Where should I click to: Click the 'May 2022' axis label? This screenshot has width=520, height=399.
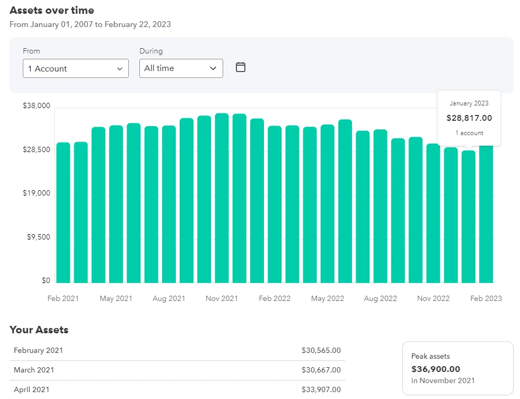click(328, 298)
